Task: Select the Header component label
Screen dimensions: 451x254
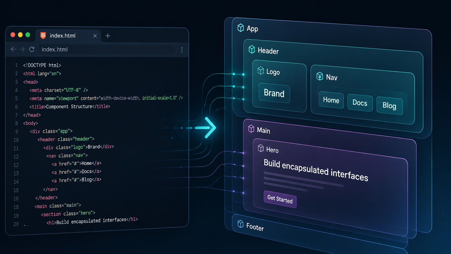Action: click(x=268, y=51)
